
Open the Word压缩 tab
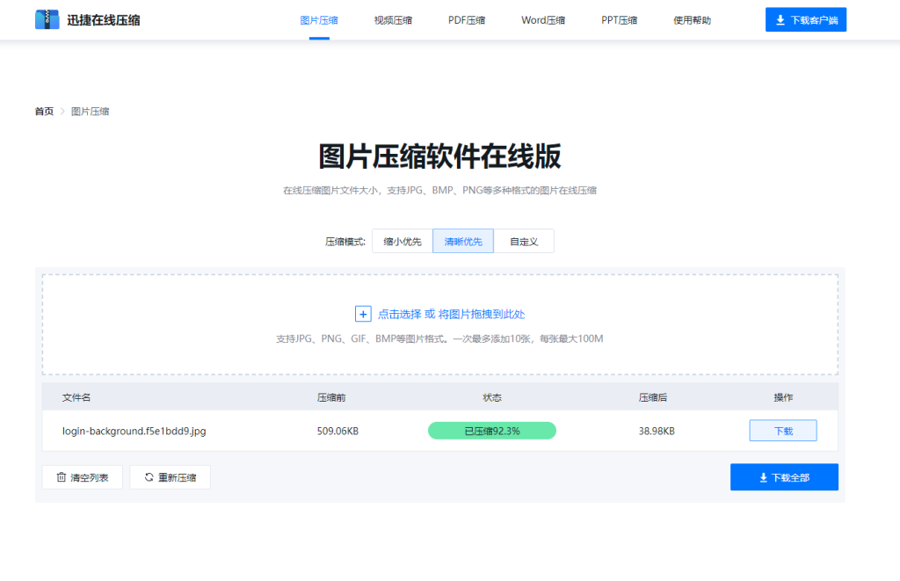coord(542,19)
